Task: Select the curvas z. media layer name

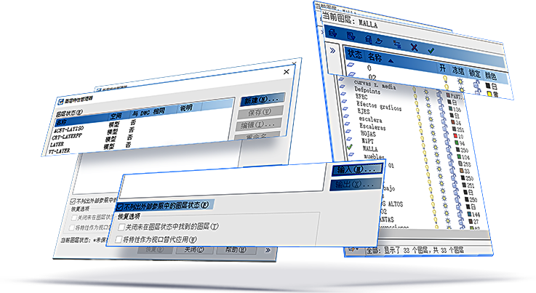Action: click(x=375, y=84)
